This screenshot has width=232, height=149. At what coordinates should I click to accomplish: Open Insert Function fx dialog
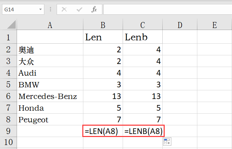pyautogui.click(x=94, y=9)
